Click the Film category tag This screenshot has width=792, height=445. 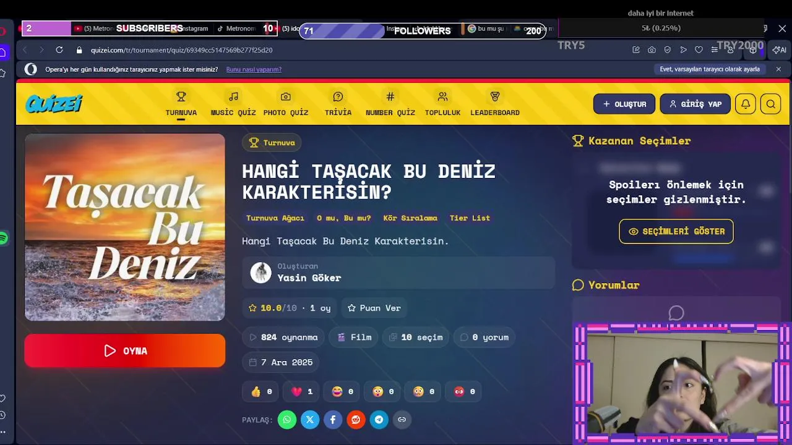pos(355,337)
